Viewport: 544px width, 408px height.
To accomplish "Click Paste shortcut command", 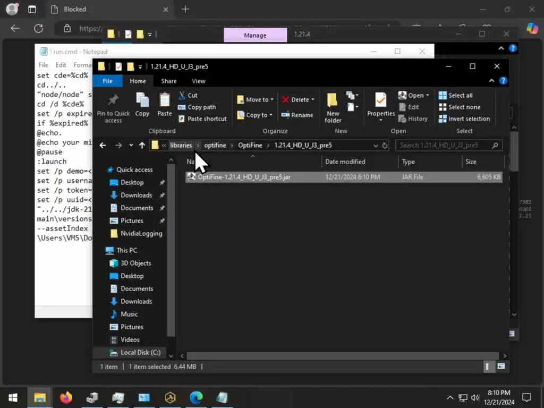I will tap(202, 118).
